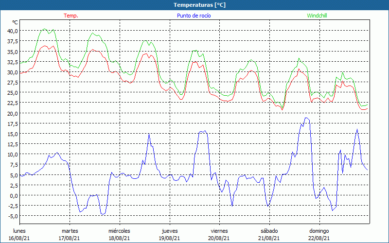Click the '-2,5' y-axis value
Screen dimensions: 389x243
[x=14, y=206]
